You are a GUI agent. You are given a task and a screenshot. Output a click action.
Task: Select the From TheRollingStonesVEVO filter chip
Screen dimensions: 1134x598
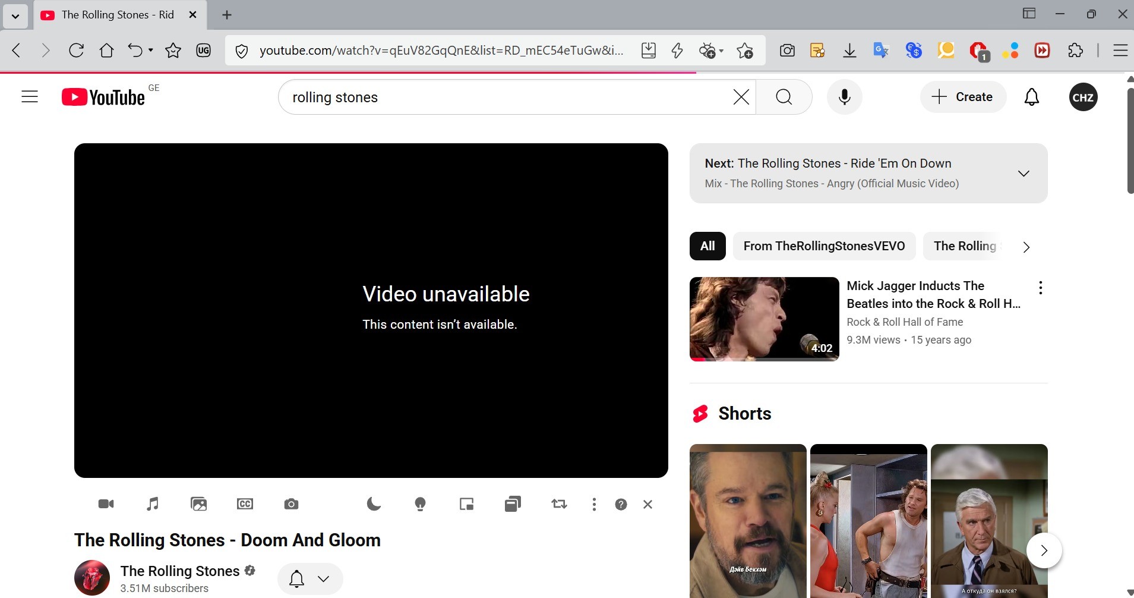pos(824,246)
